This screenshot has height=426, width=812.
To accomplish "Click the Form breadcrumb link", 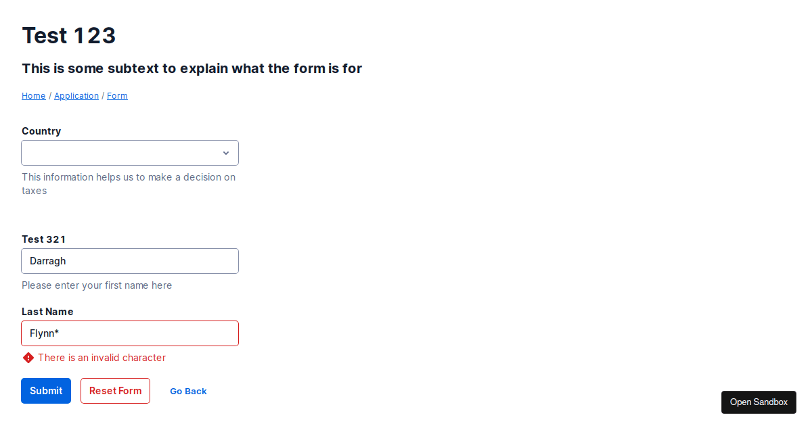I will (117, 95).
